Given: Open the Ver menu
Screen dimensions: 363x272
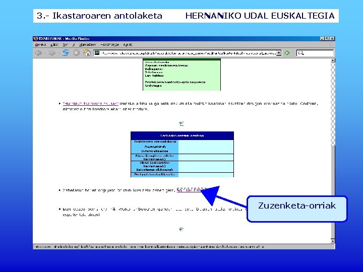Looking at the screenshot, I should tap(66, 45).
